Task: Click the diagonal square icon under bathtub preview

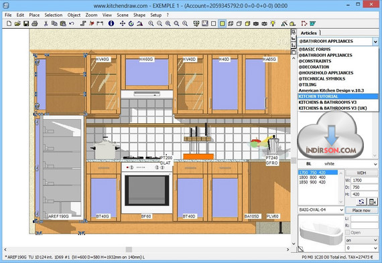Action: pos(301,248)
